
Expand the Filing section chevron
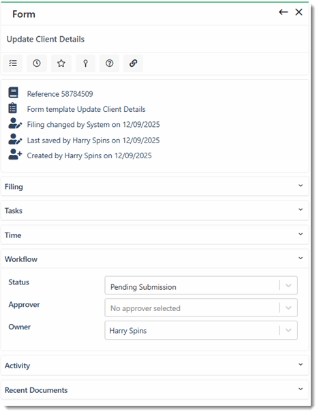pyautogui.click(x=301, y=186)
